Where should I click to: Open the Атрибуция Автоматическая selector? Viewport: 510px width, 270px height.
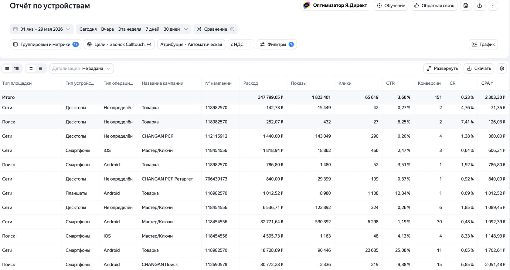click(191, 44)
